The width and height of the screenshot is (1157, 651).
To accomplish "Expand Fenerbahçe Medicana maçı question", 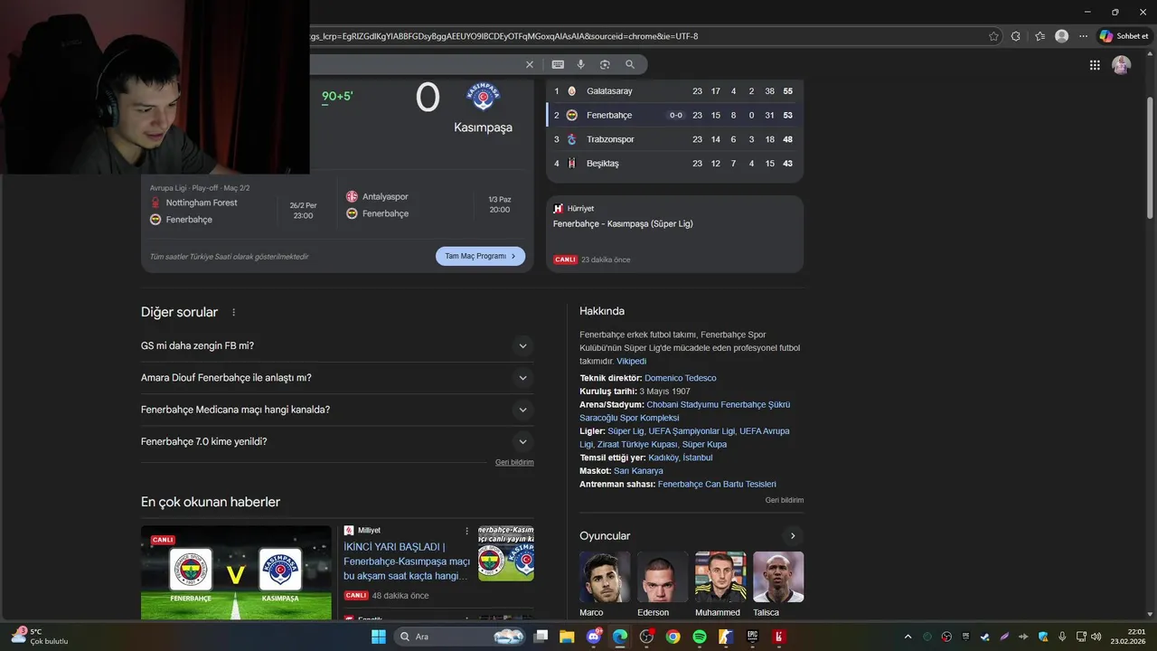I will [x=337, y=410].
